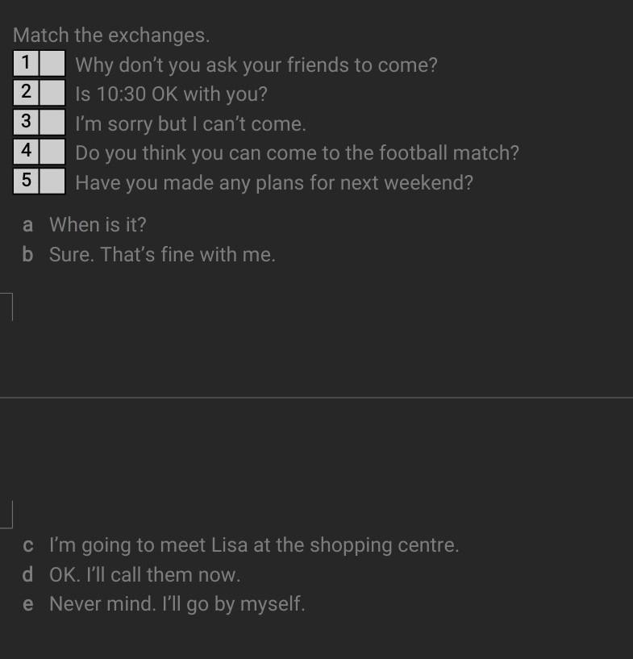Select the answer box for question 4

(52, 152)
